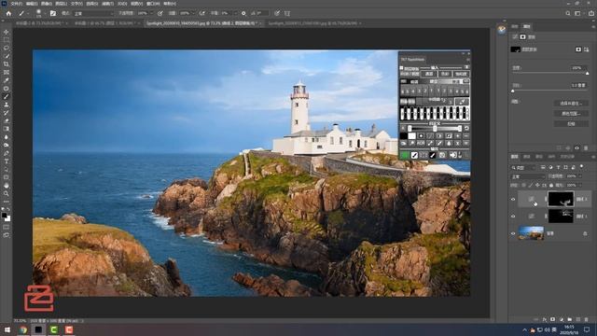Viewport: 597px width, 336px height.
Task: Click the first mode button in TK panel
Action: [x=429, y=74]
